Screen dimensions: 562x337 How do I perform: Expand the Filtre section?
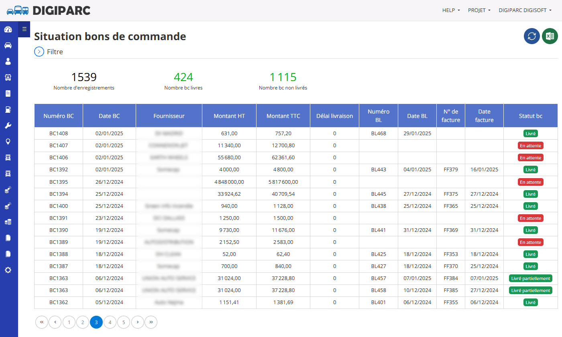(x=49, y=52)
